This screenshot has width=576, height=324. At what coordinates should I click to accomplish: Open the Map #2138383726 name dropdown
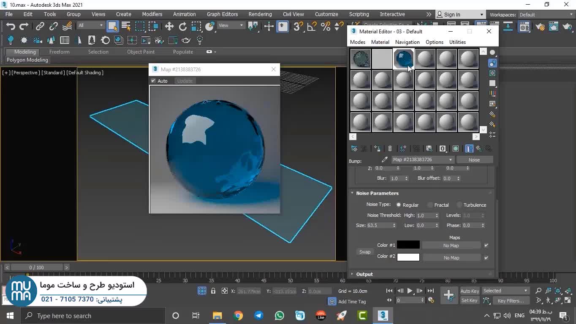[x=450, y=160]
